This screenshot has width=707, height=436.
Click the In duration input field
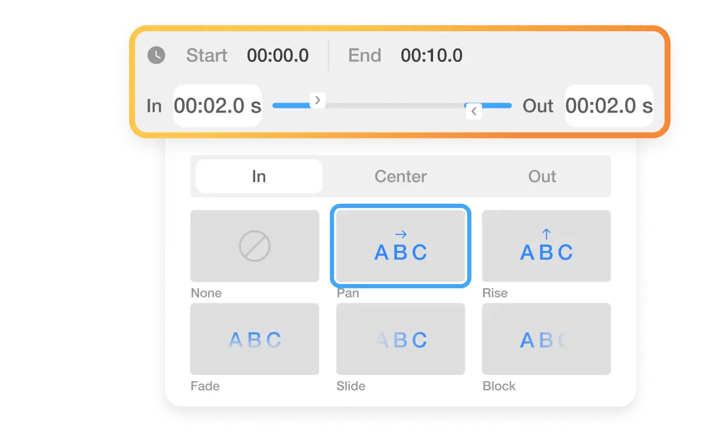tap(217, 105)
